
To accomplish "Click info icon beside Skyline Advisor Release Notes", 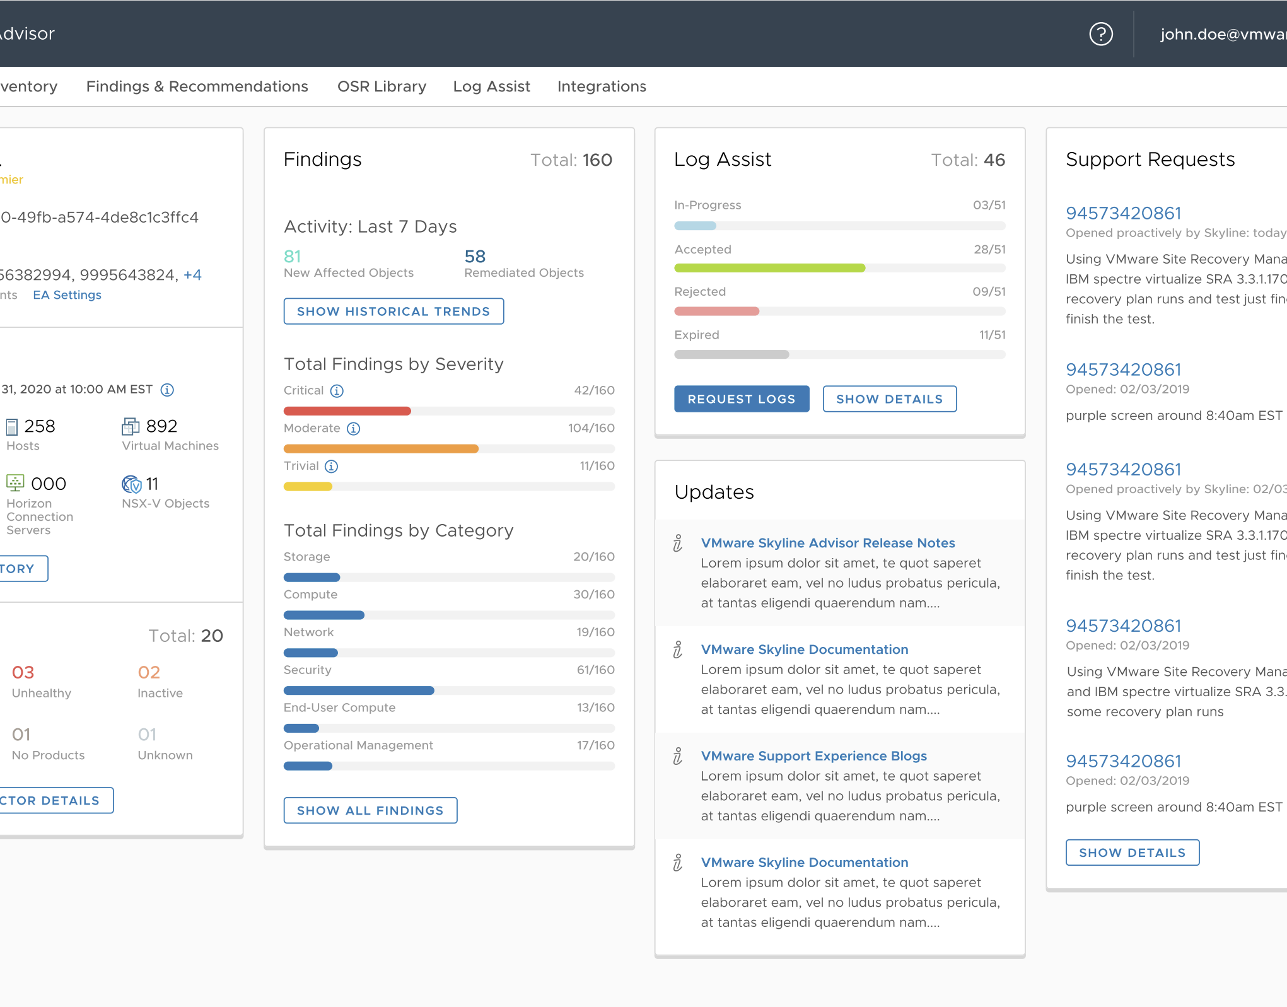I will pos(678,543).
